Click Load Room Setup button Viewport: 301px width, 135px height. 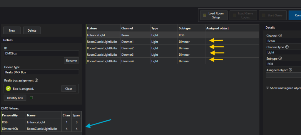coord(213,15)
